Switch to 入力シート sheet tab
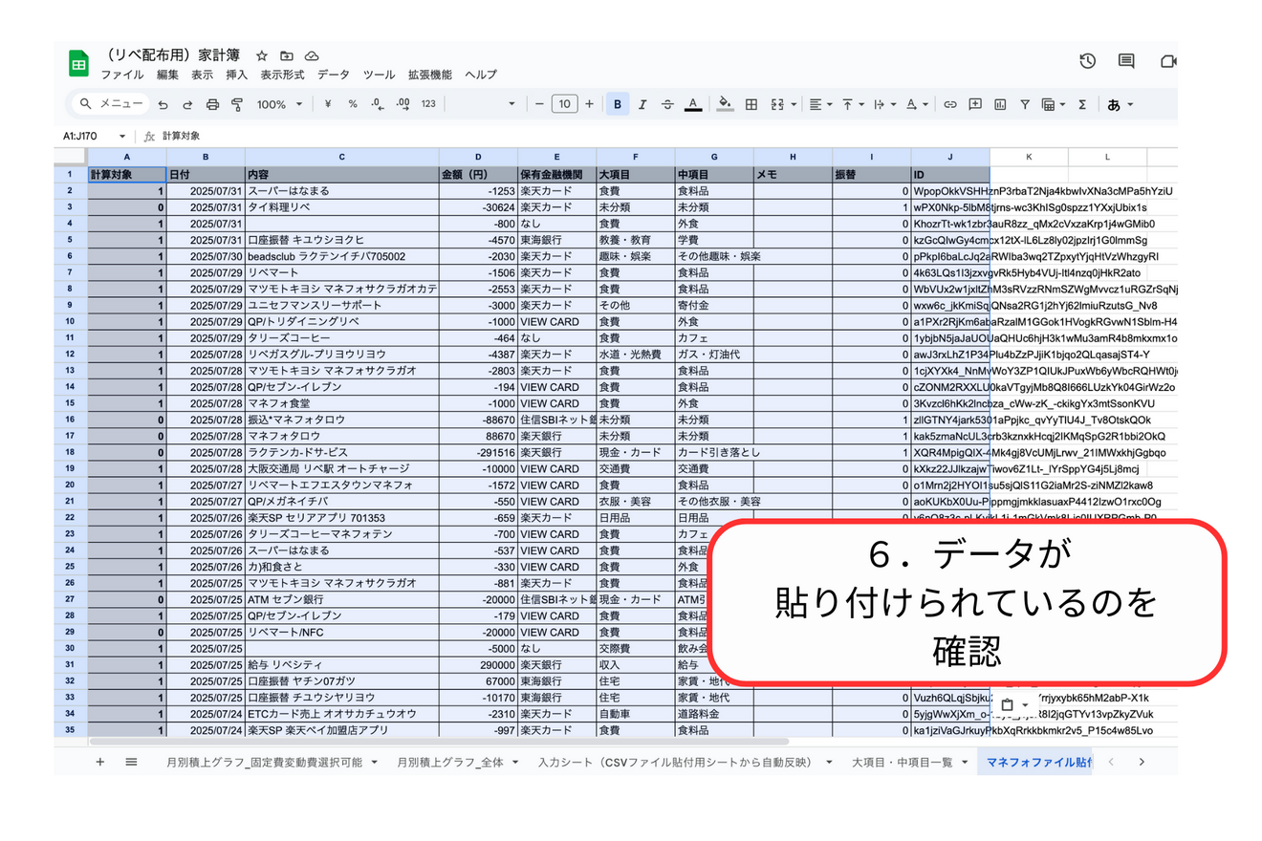This screenshot has height=841, width=1262. 675,762
